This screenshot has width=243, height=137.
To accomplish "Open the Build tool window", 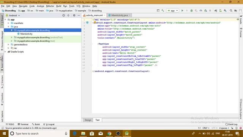I will [x=36, y=124].
